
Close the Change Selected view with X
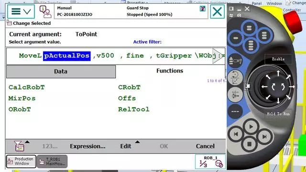217,11
